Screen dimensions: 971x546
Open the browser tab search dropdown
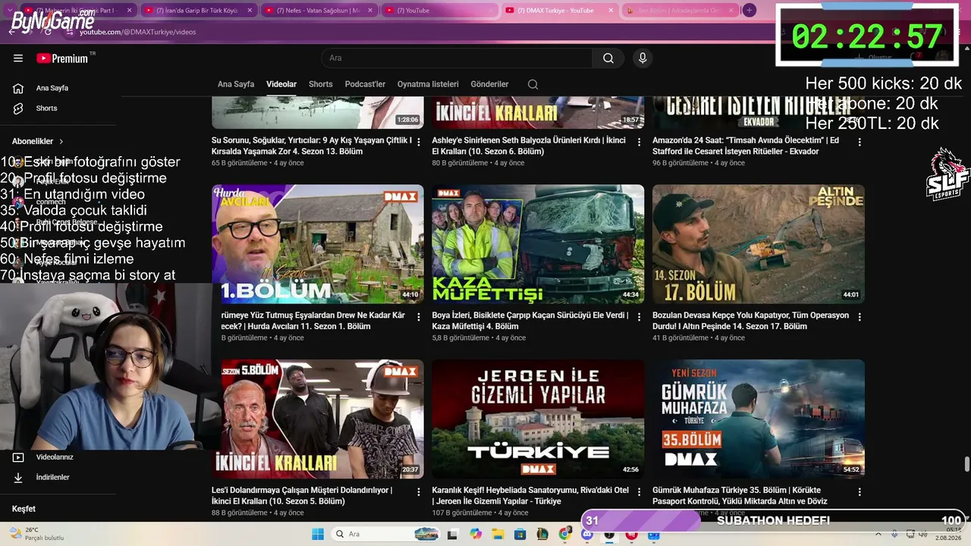10,10
